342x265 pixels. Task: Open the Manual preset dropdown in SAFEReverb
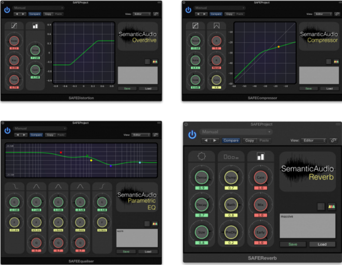pyautogui.click(x=236, y=132)
